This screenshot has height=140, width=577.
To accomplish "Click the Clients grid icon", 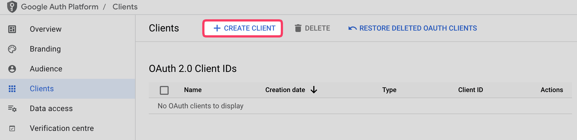I will pyautogui.click(x=12, y=89).
